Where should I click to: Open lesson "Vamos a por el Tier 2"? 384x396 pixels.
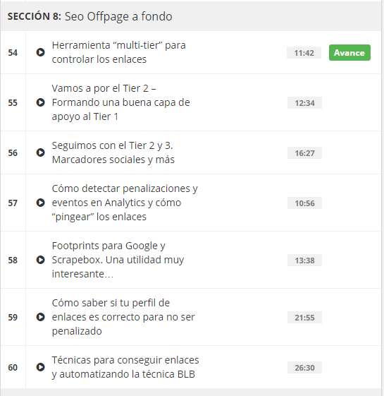pyautogui.click(x=120, y=102)
